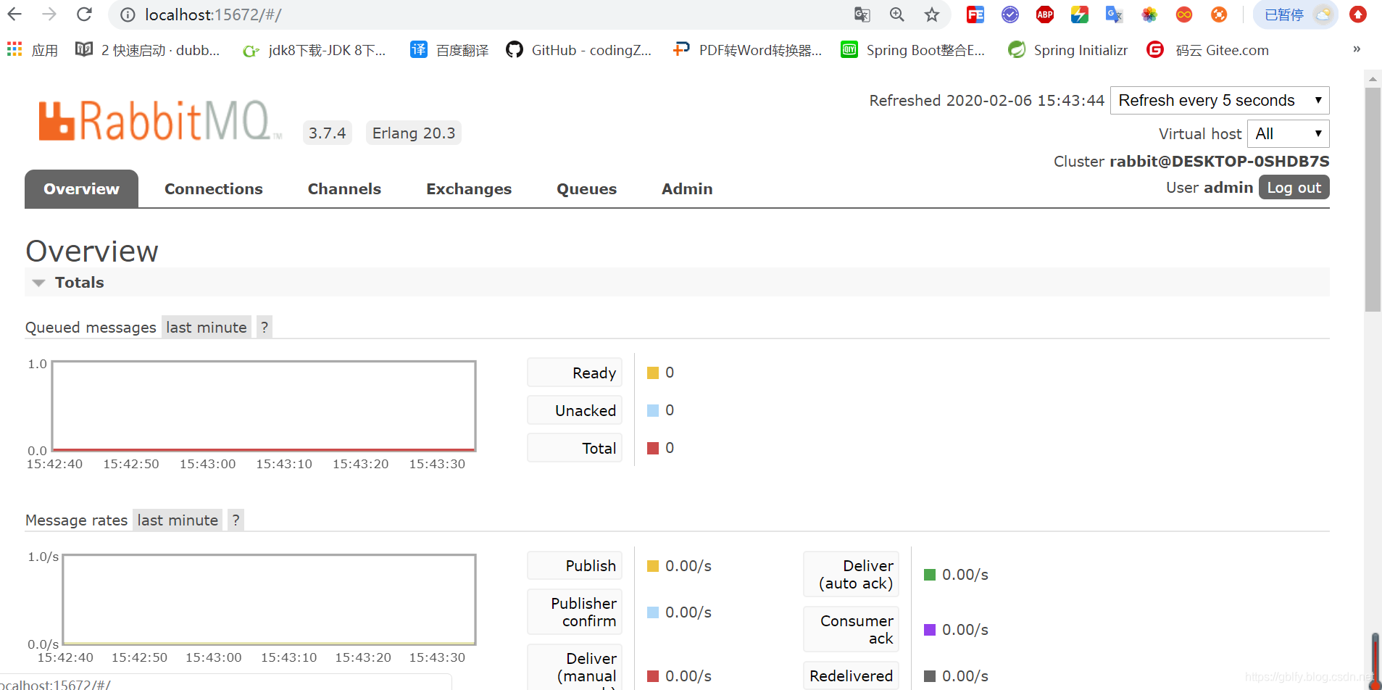Toggle the Redelivered legend
The image size is (1382, 690).
(x=851, y=676)
